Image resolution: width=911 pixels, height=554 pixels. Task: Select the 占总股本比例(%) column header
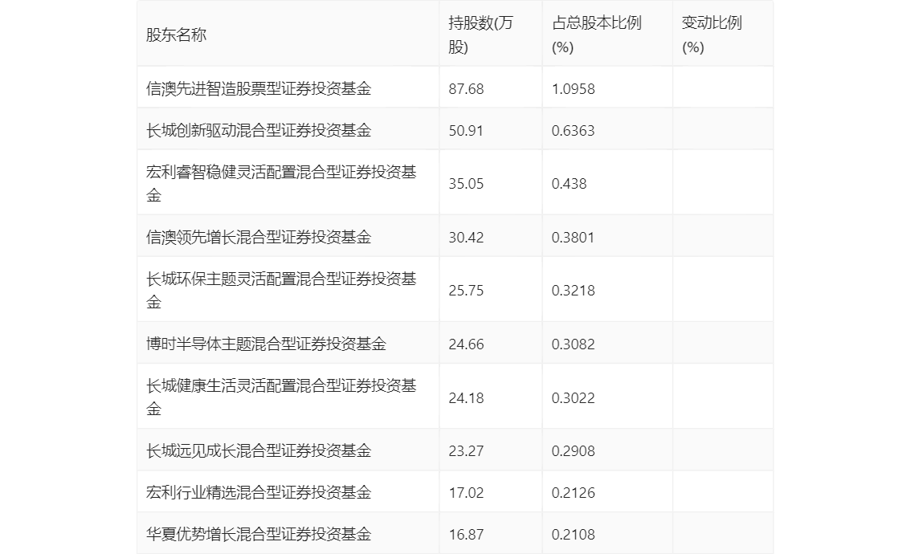(x=607, y=35)
